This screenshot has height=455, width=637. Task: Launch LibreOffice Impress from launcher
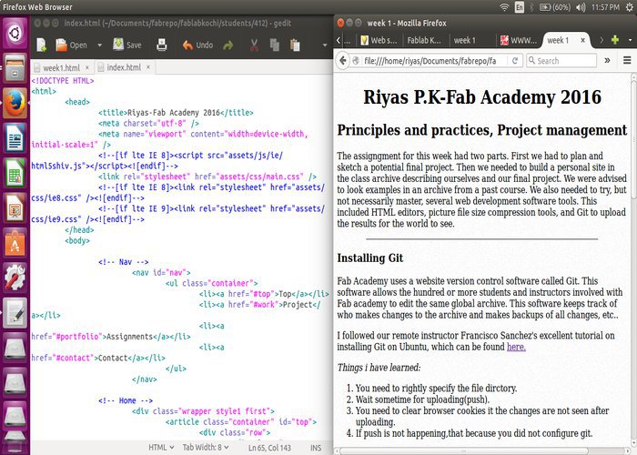[x=15, y=208]
